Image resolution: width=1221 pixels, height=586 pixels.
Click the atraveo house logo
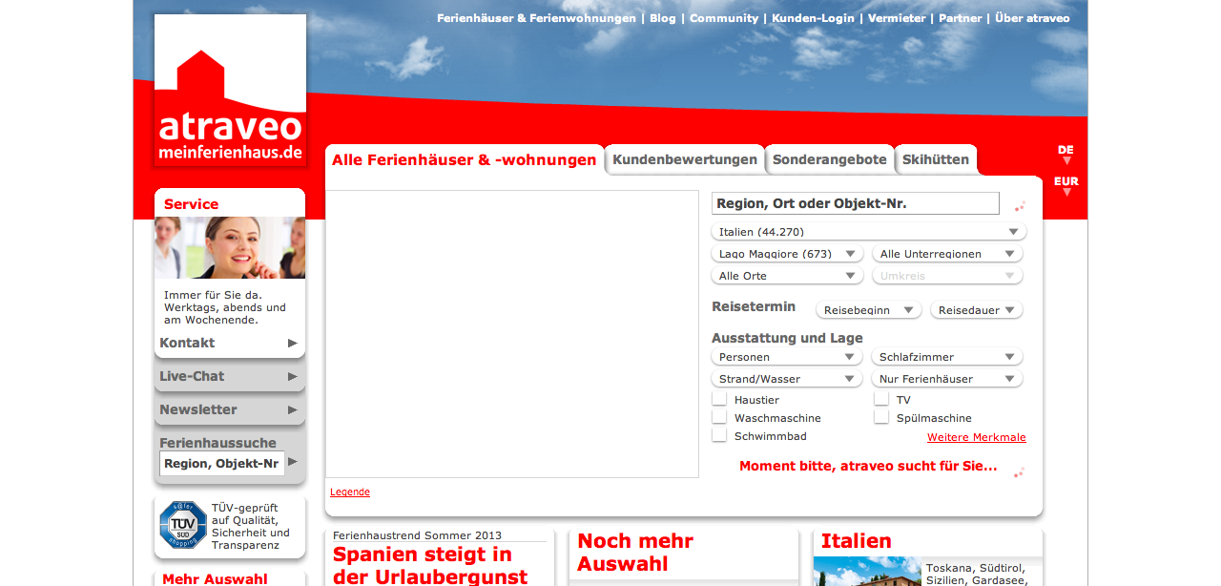pos(230,92)
